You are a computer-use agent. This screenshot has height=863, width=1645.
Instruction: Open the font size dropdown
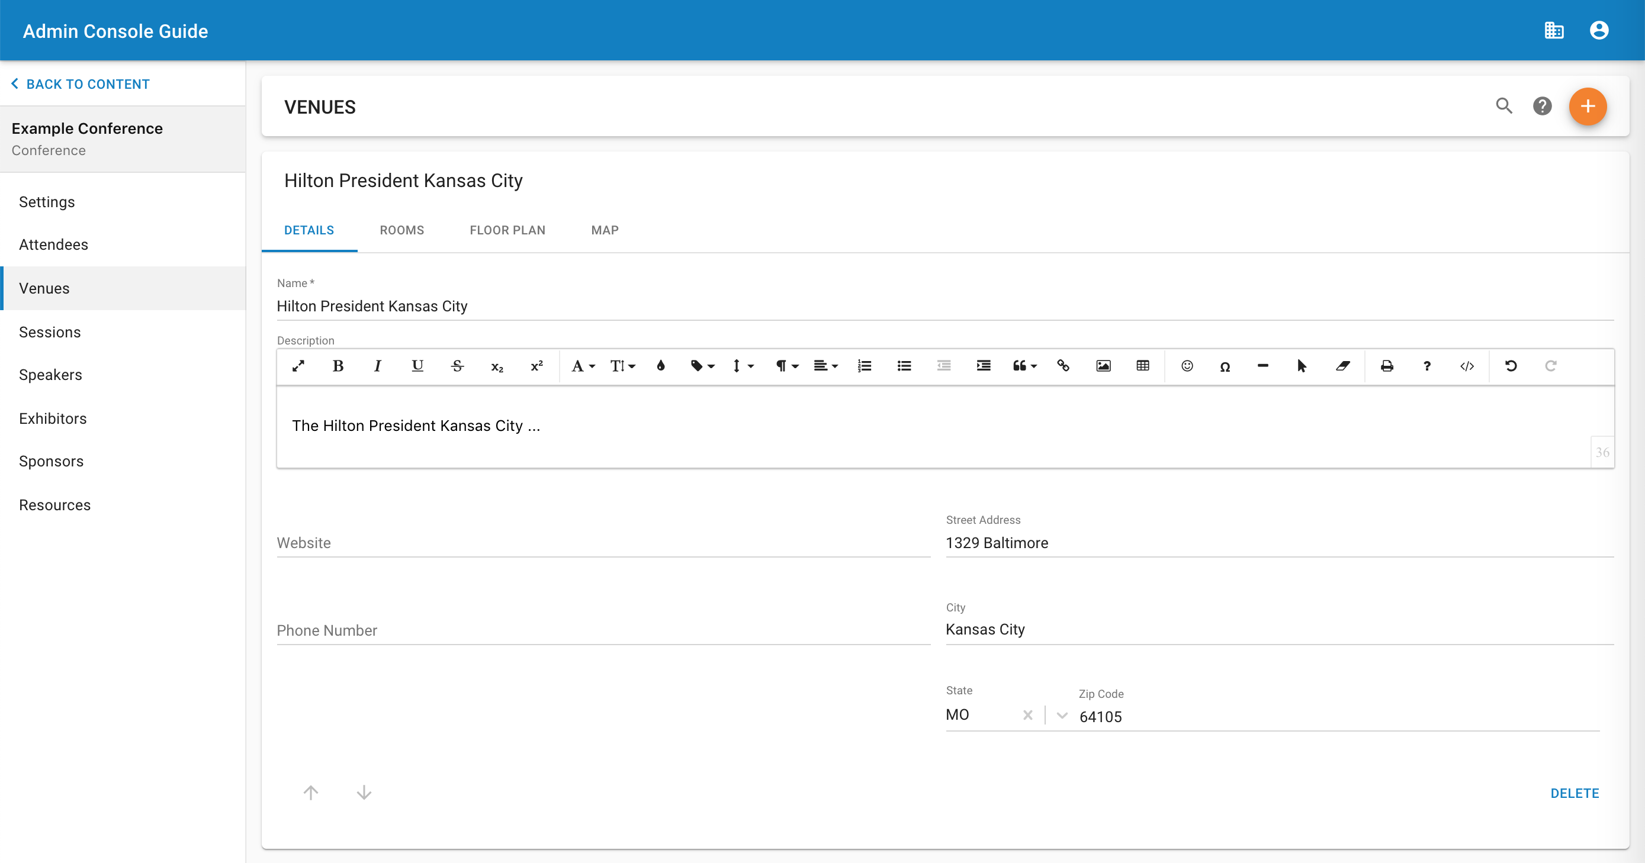622,366
